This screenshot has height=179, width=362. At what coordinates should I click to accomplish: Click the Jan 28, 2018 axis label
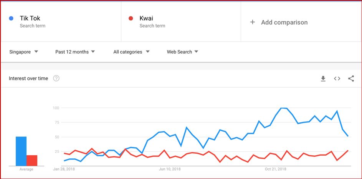click(x=64, y=169)
